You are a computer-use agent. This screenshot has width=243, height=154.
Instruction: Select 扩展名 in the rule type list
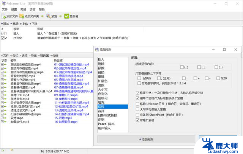[113, 81]
